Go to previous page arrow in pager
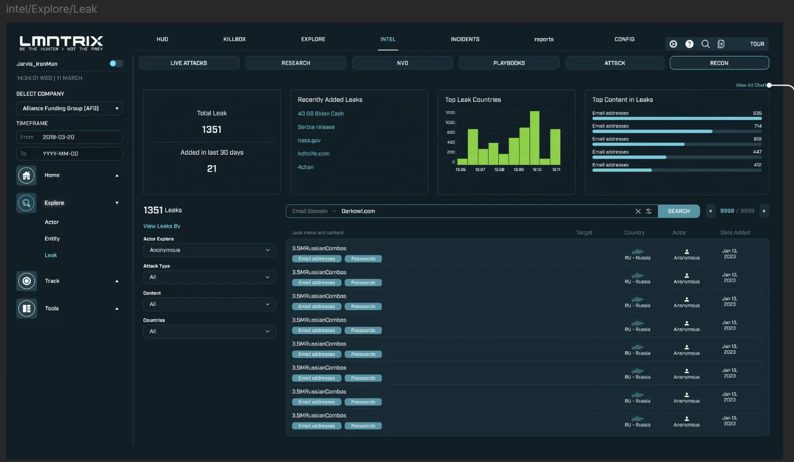The image size is (794, 462). click(x=710, y=211)
